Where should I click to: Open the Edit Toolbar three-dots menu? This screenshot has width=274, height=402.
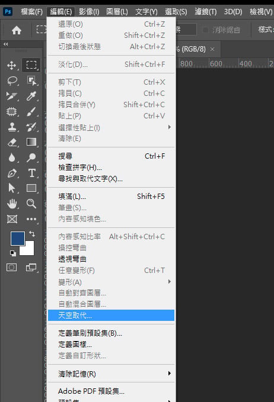tap(31, 219)
